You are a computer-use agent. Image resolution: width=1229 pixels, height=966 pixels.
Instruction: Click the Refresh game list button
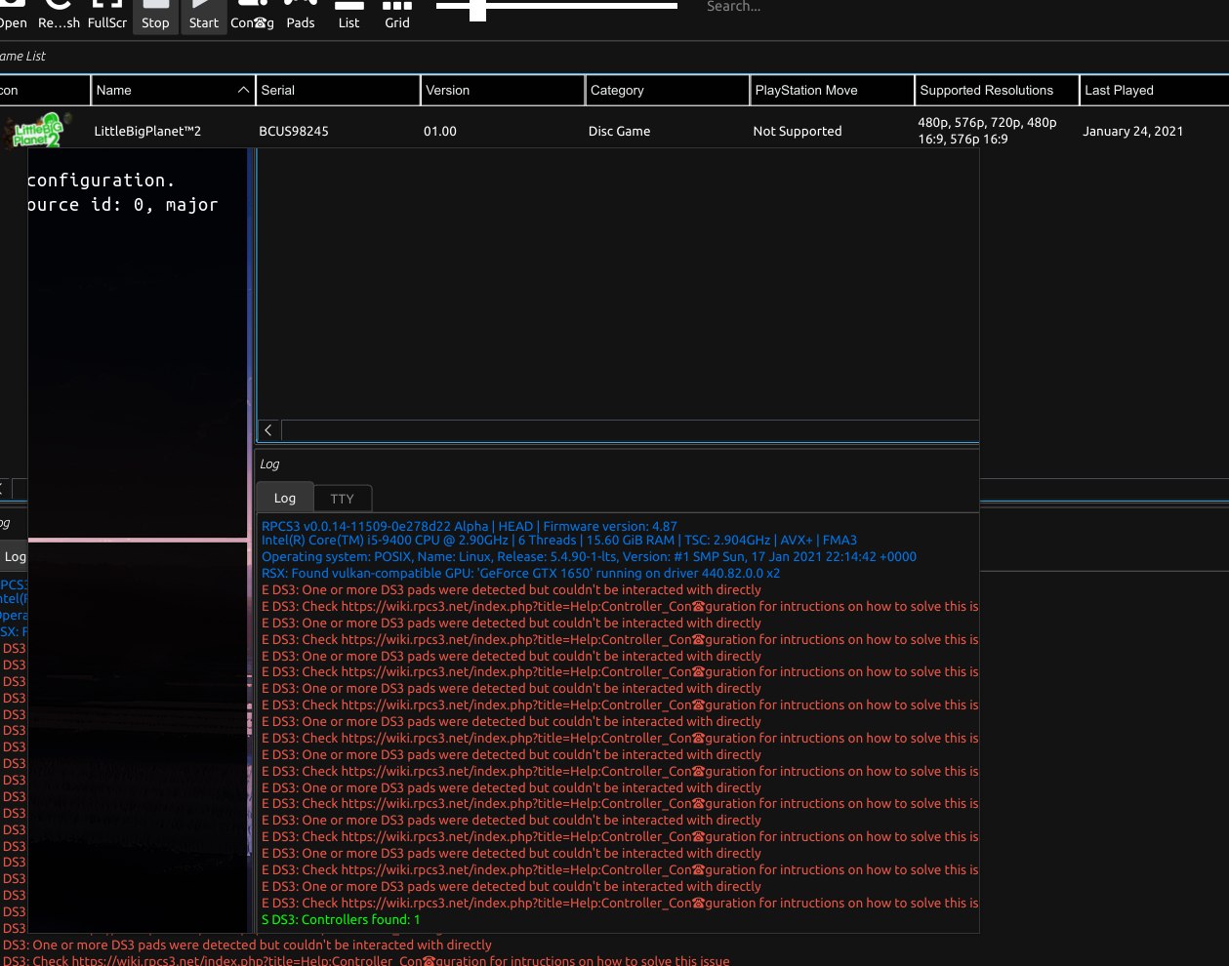tap(59, 15)
